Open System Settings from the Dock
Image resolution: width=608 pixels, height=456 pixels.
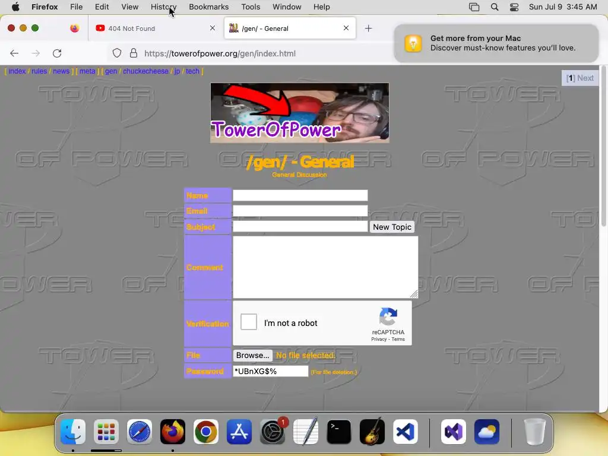[x=273, y=432]
